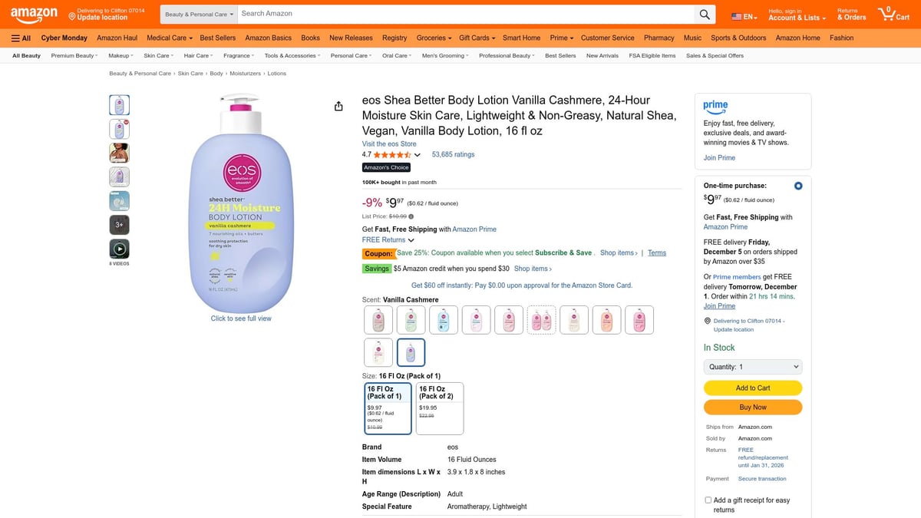Expand the FREE Returns details
The image size is (921, 518).
(411, 239)
